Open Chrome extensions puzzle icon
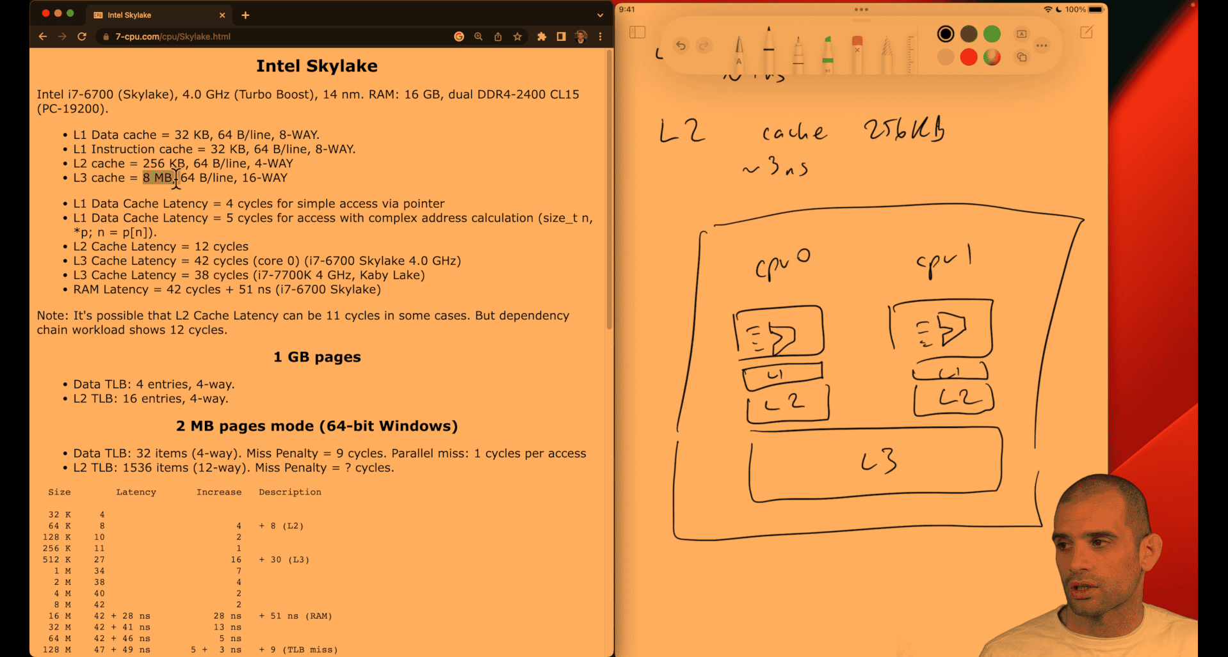Viewport: 1228px width, 657px height. pyautogui.click(x=542, y=37)
